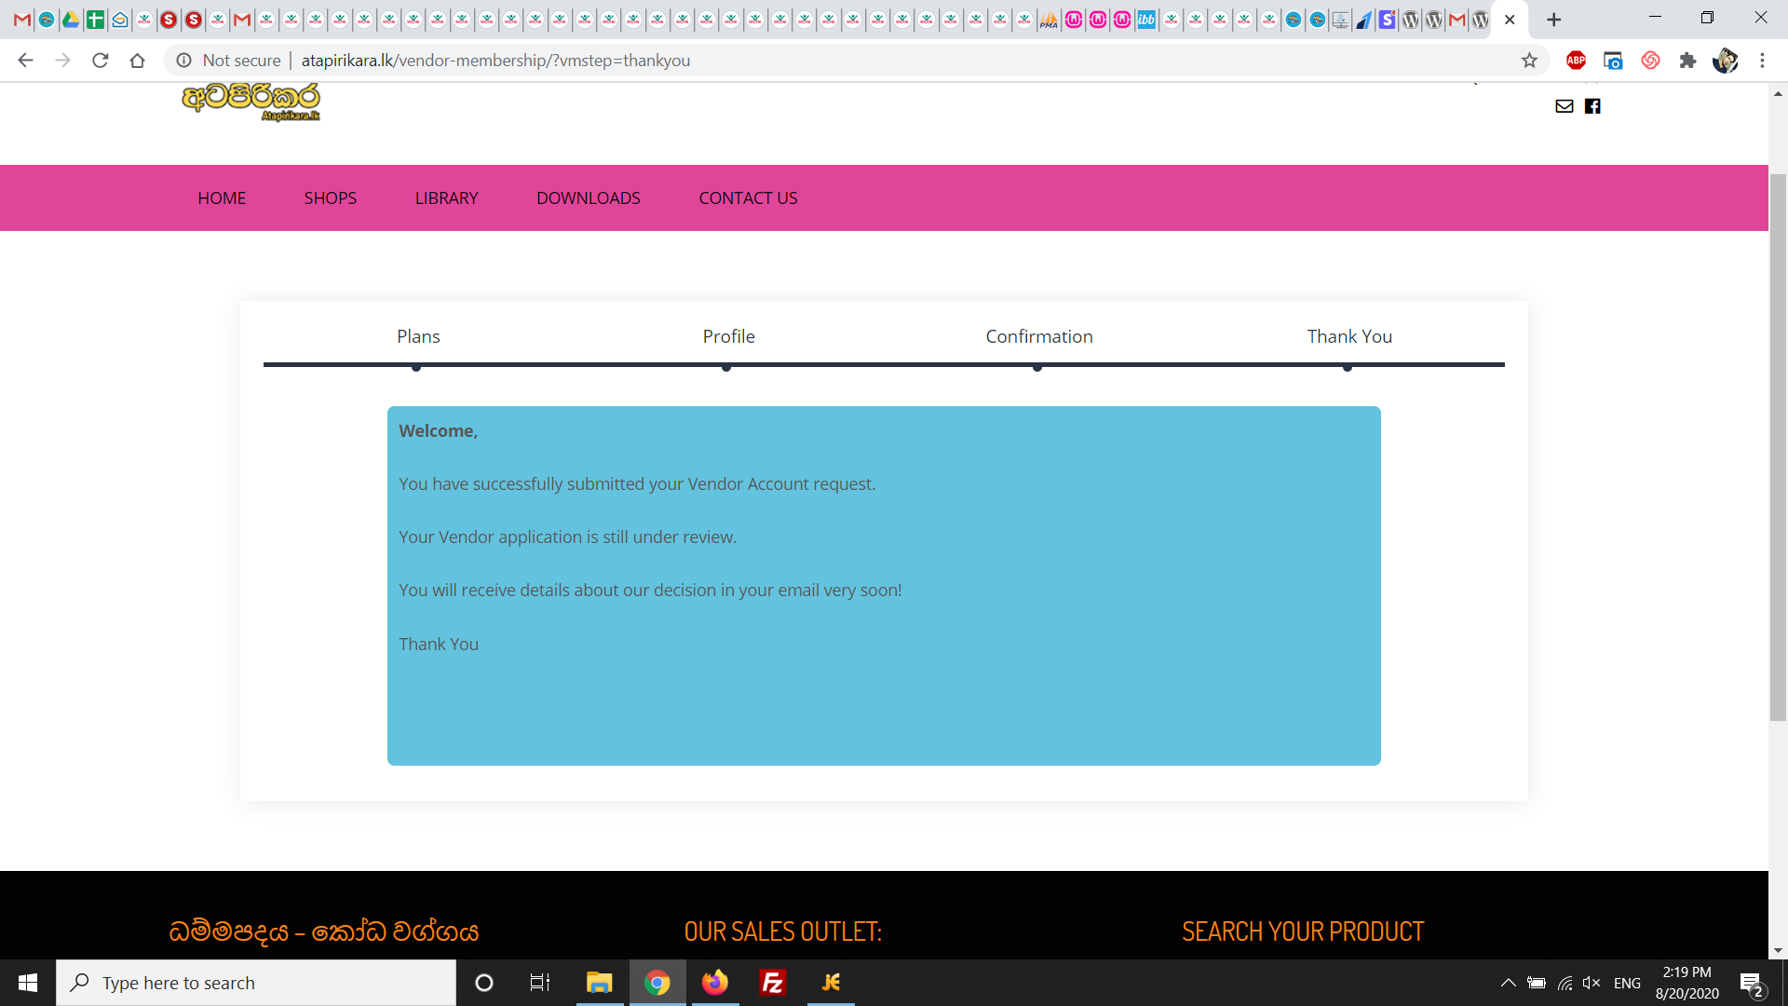Click the 'Welcome,' text
The height and width of the screenshot is (1006, 1788).
click(439, 431)
